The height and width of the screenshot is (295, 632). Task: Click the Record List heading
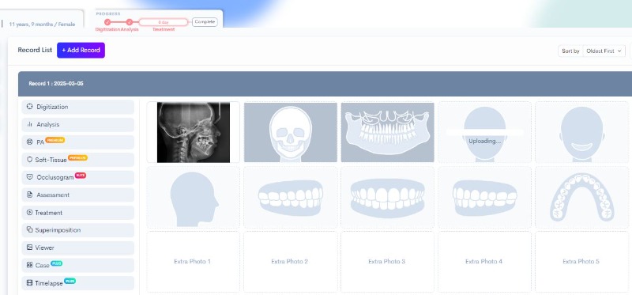coord(35,50)
